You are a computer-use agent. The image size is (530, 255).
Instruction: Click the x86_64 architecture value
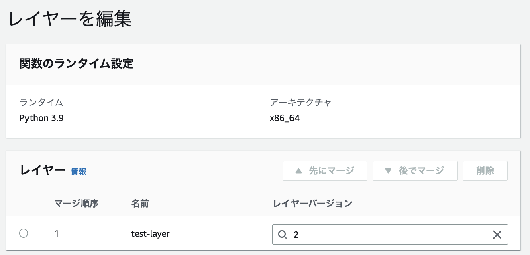(284, 118)
